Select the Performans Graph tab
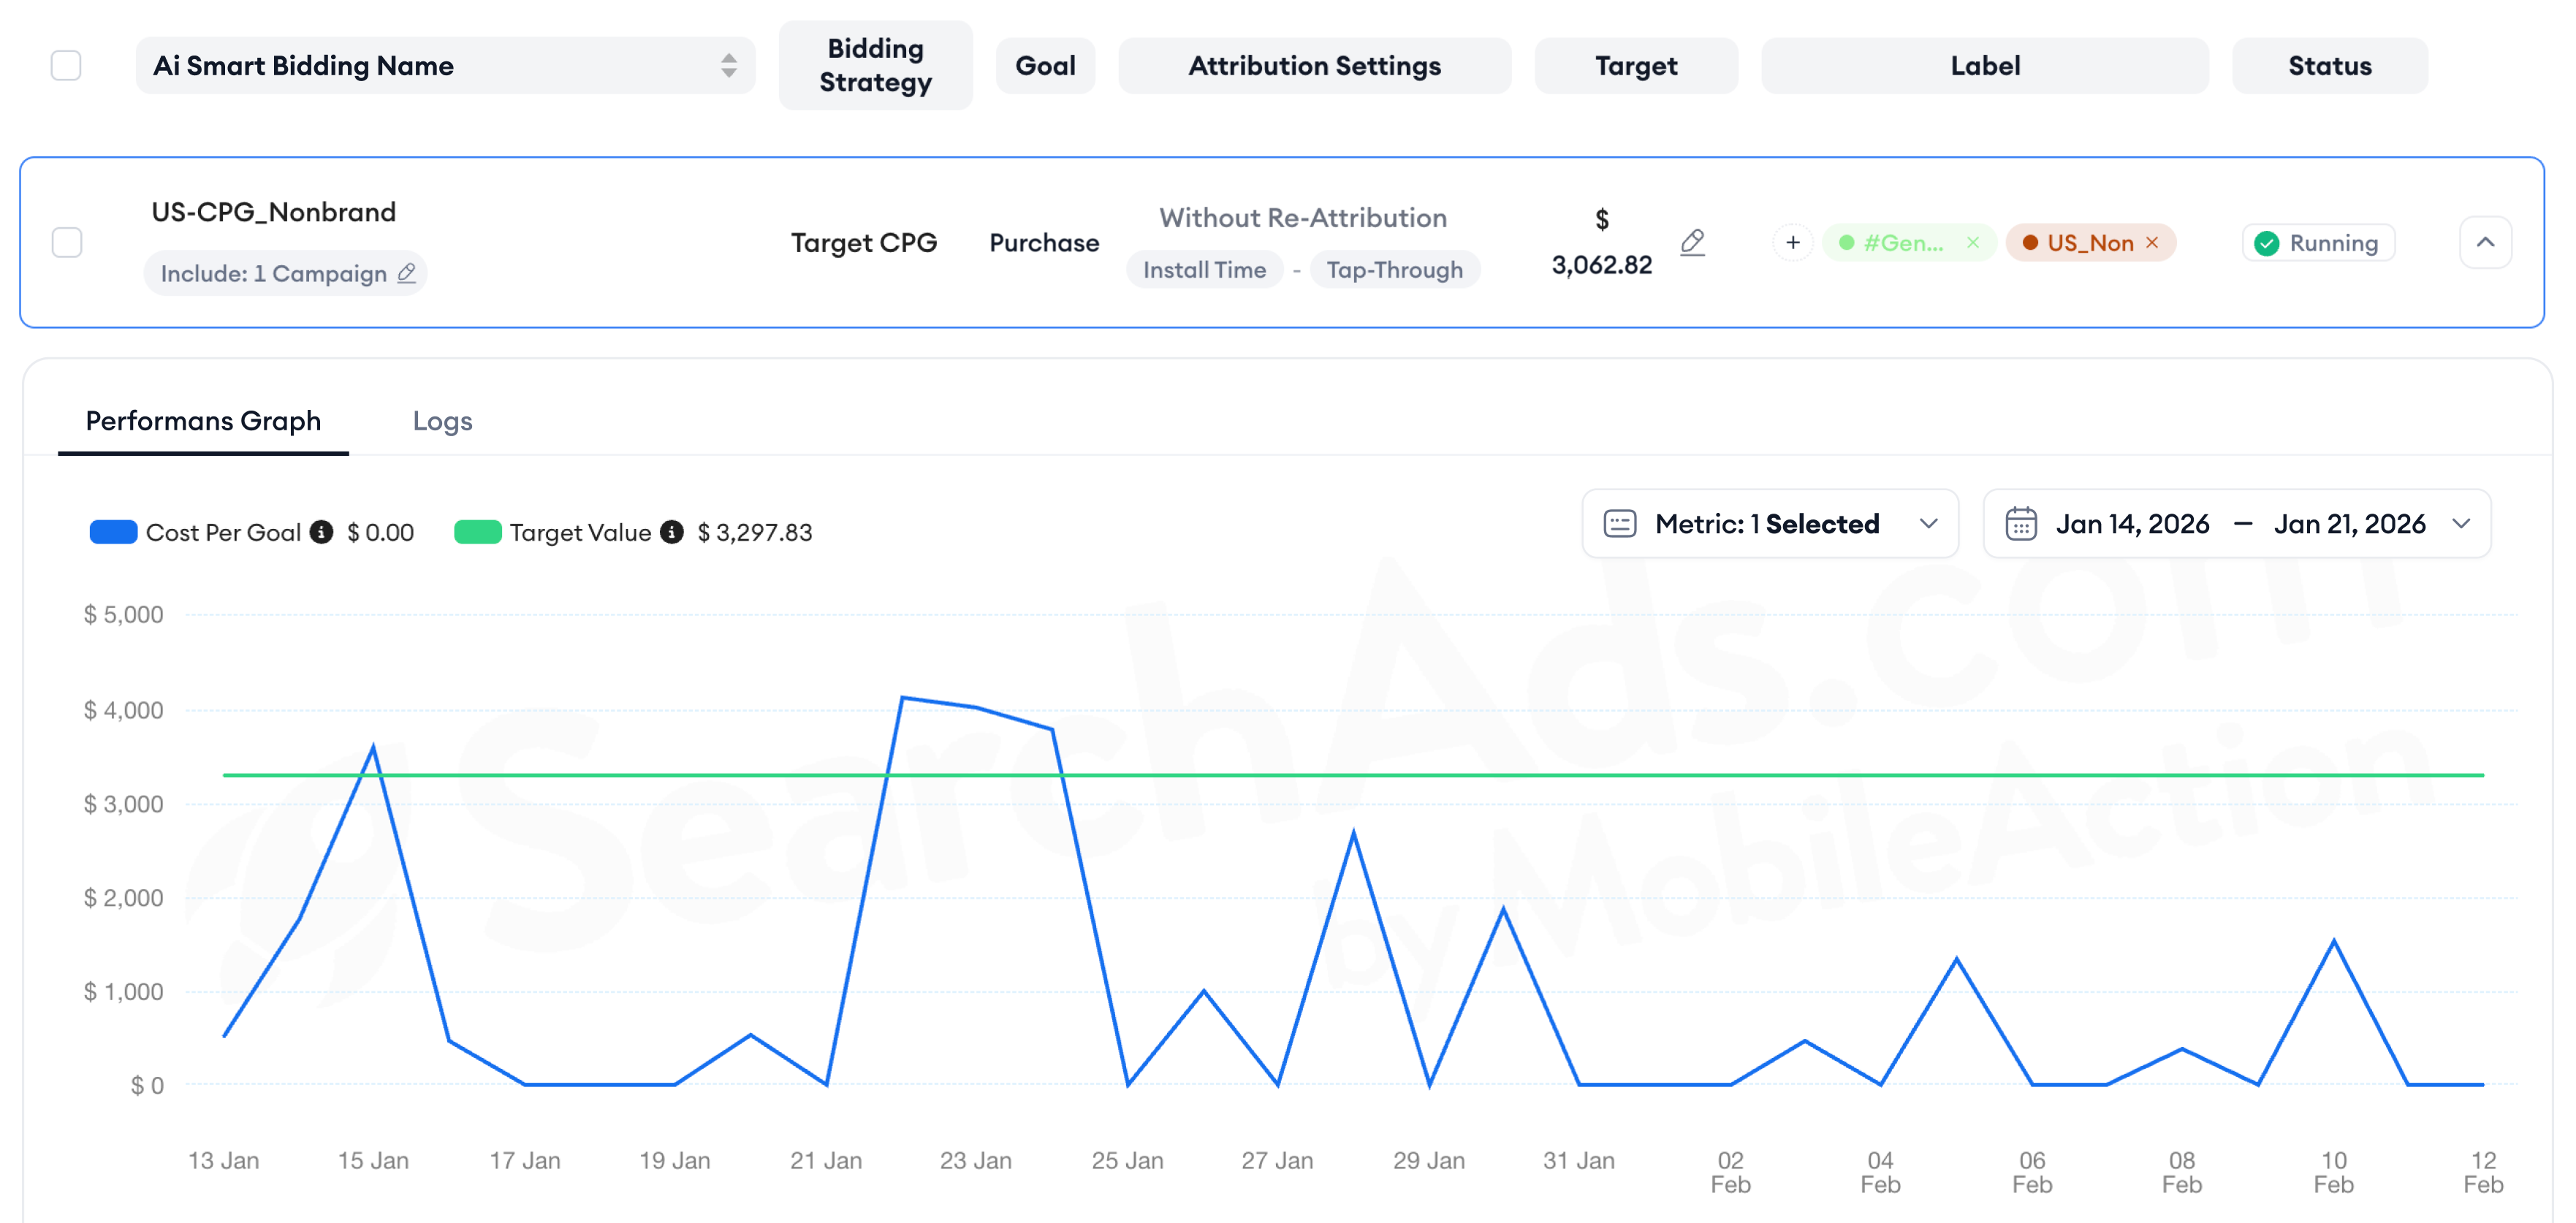The image size is (2576, 1223). [x=203, y=421]
